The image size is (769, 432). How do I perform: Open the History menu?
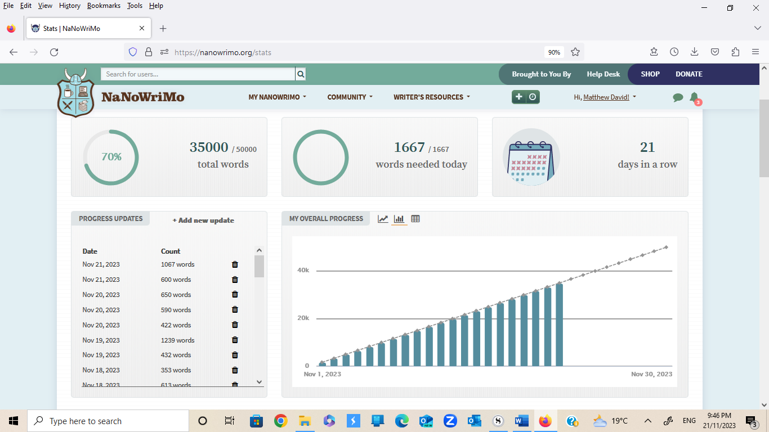(70, 6)
